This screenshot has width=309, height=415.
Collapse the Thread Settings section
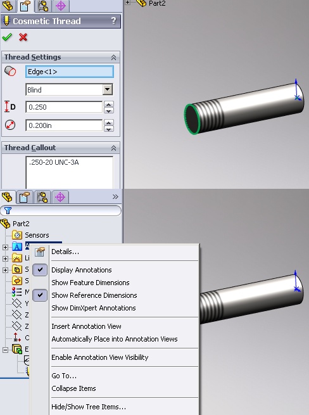coord(113,57)
